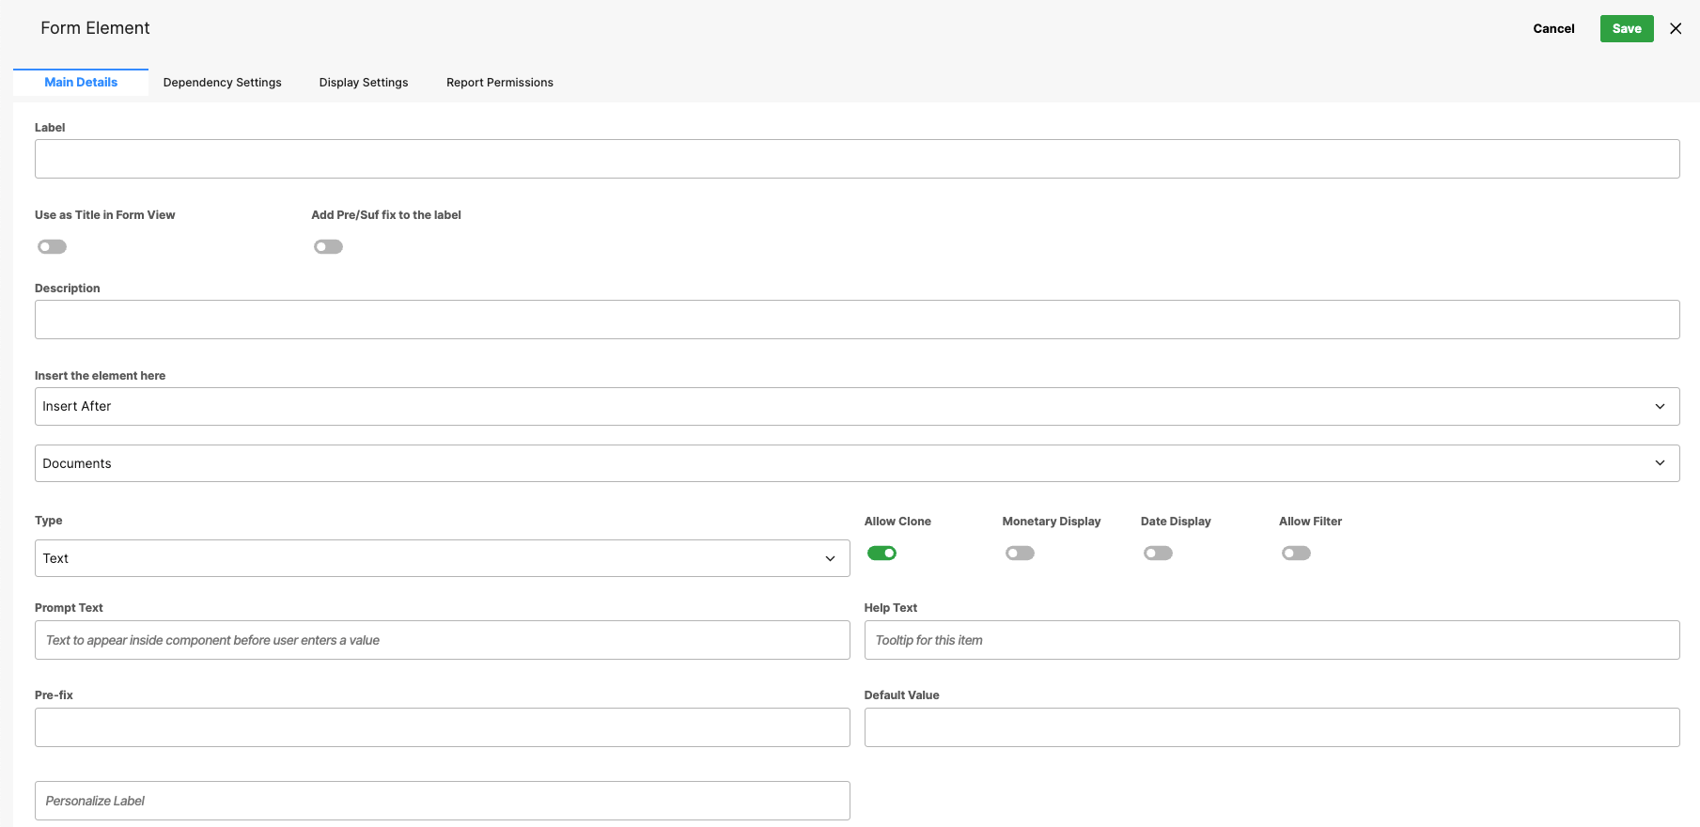Image resolution: width=1700 pixels, height=827 pixels.
Task: Enable Add Pre/Suf fix to the label
Action: coord(329,247)
